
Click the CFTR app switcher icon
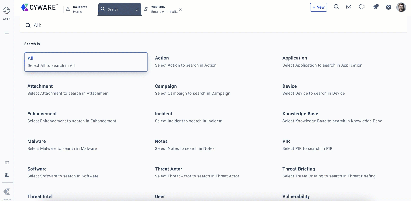[x=7, y=11]
